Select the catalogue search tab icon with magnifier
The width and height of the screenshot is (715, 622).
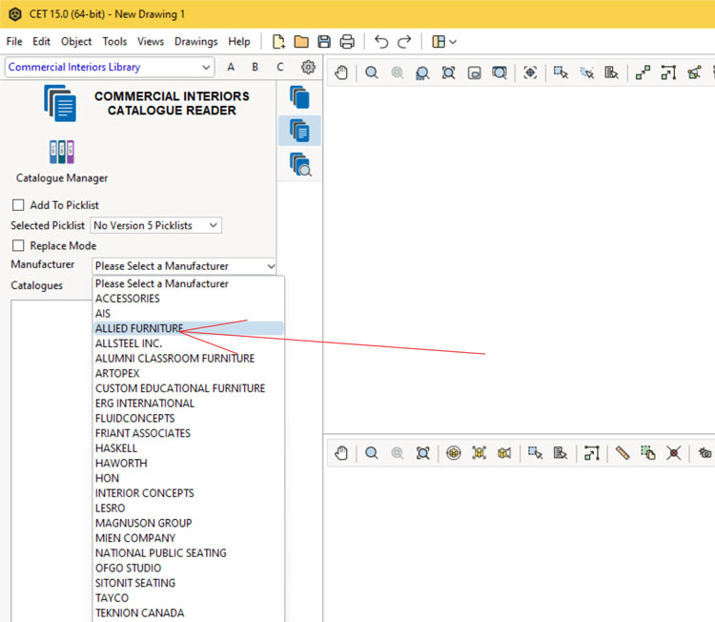[x=300, y=164]
